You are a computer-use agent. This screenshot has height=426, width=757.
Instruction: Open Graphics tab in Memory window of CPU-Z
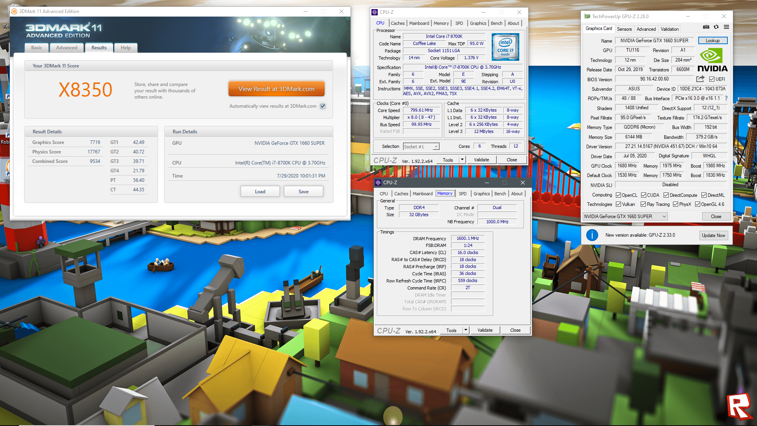481,194
